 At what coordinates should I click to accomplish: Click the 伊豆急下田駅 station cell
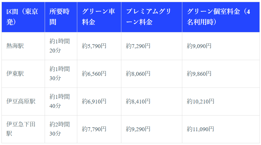coord(21,129)
